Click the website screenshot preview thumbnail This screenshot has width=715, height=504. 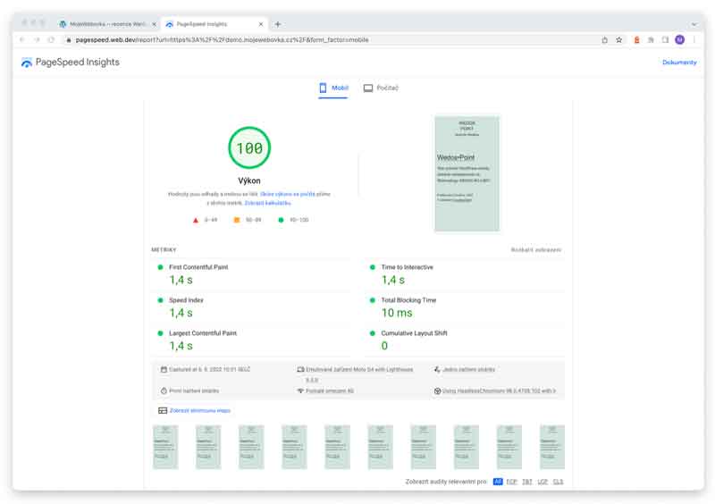467,173
